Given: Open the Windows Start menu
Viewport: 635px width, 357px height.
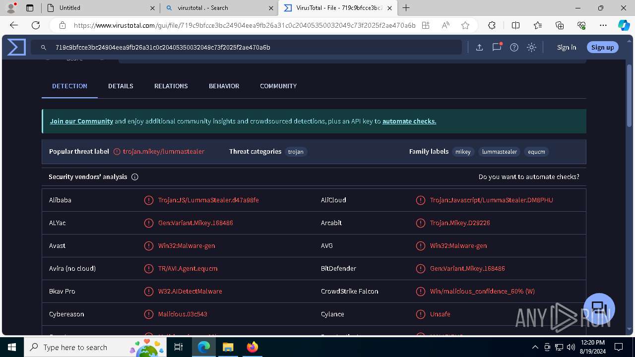Looking at the screenshot, I should pos(12,347).
